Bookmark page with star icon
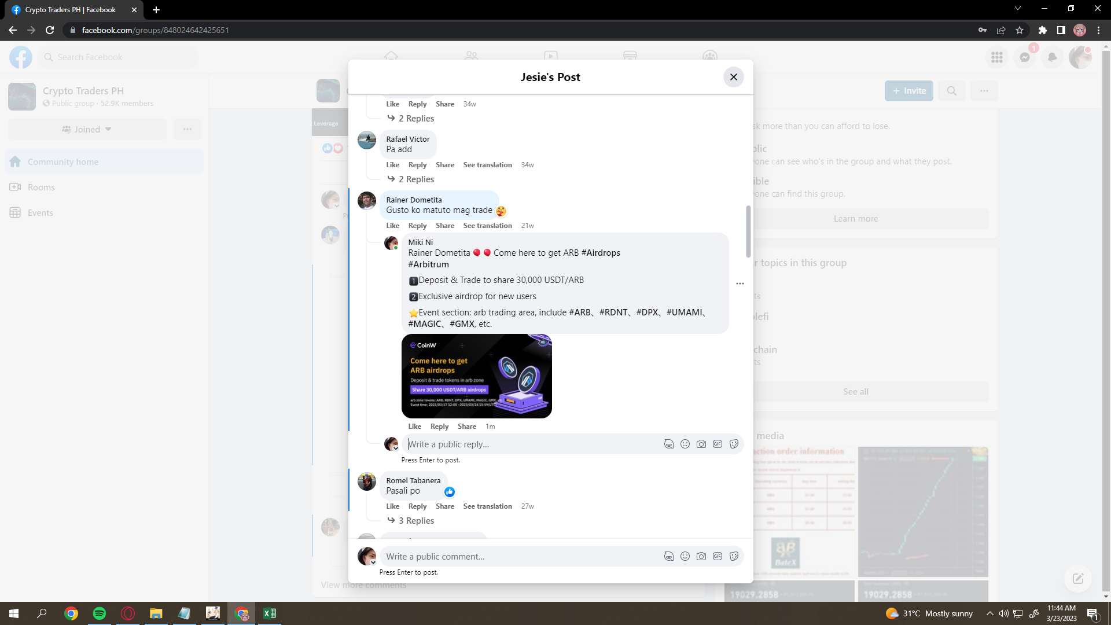The width and height of the screenshot is (1111, 625). (1019, 30)
